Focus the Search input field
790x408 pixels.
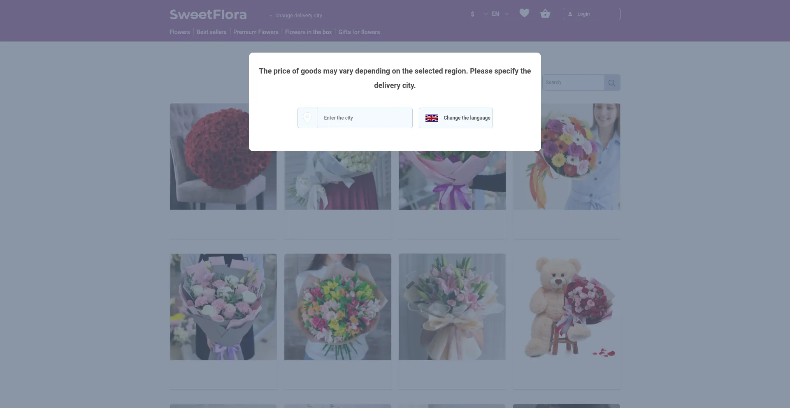[x=573, y=83]
